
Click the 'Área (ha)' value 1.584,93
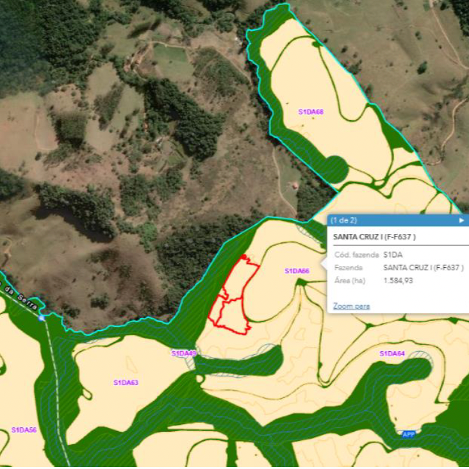click(397, 281)
